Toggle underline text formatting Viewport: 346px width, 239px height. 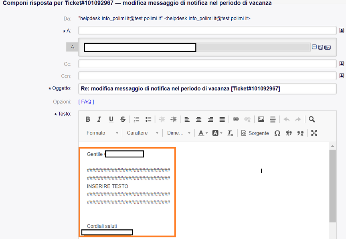tap(111, 119)
